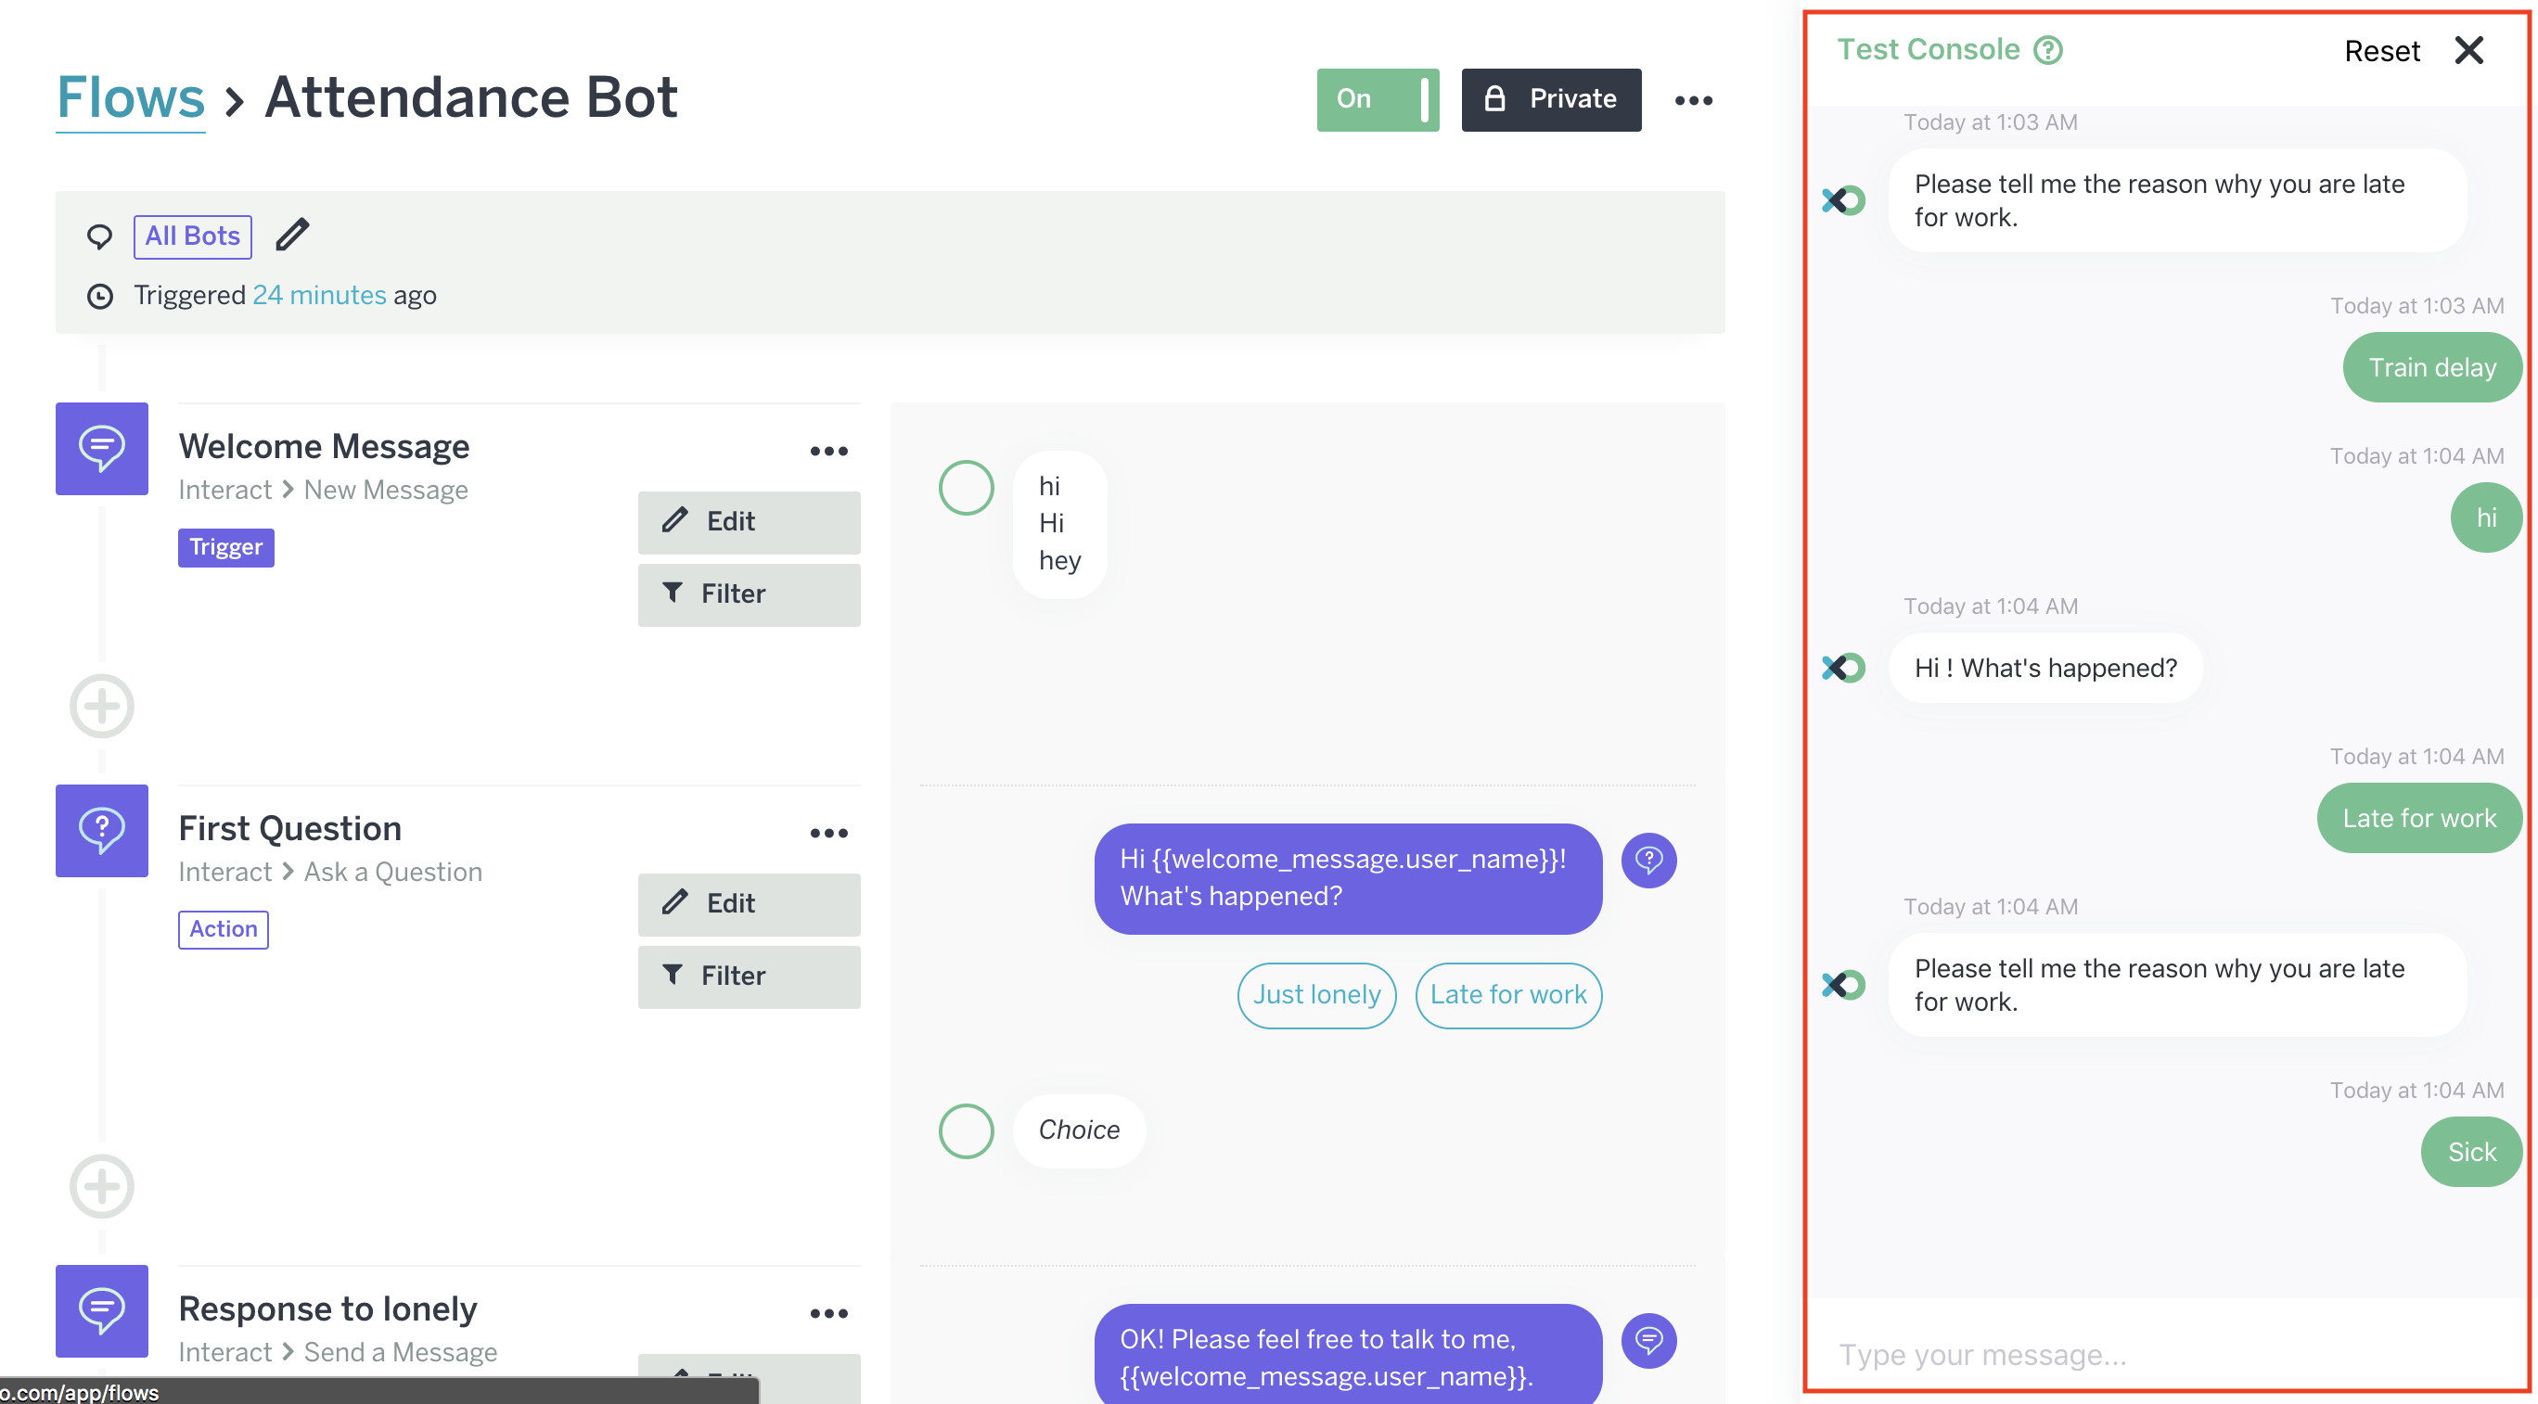Click the Type your message input field

point(2119,1354)
